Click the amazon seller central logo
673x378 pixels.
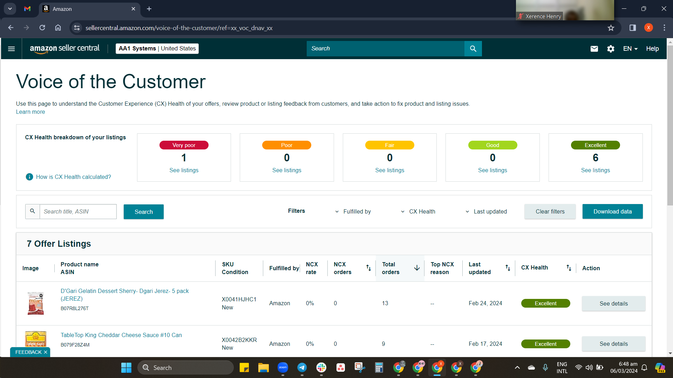(x=64, y=49)
